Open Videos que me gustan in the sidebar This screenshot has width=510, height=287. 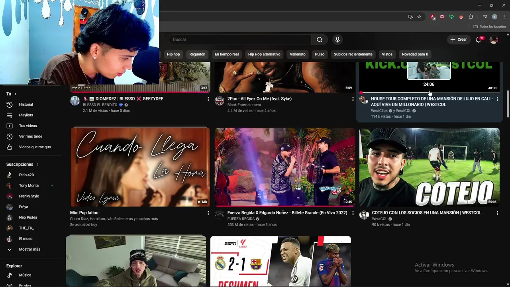pyautogui.click(x=30, y=147)
